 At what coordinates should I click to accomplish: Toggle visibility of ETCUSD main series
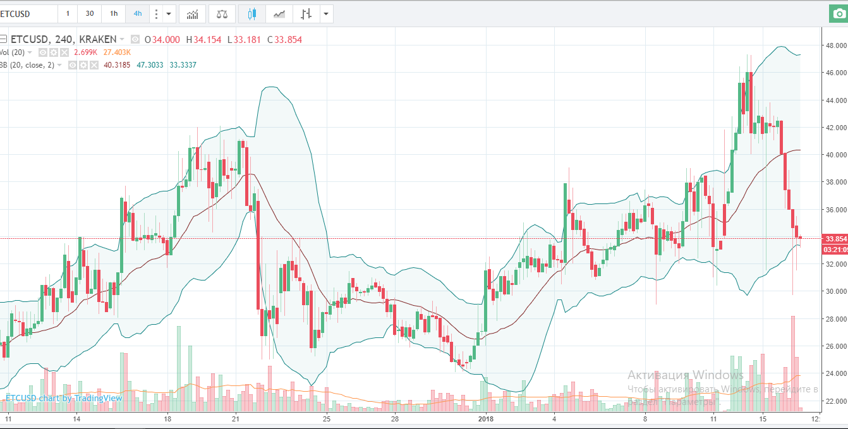[x=136, y=40]
